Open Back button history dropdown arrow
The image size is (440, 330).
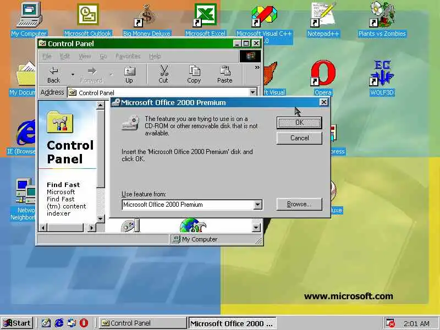73,75
